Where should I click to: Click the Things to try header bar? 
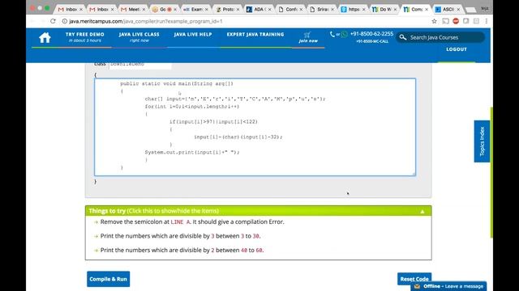pos(258,211)
